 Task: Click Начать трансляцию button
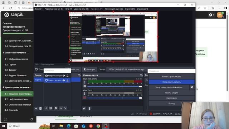click(171, 76)
